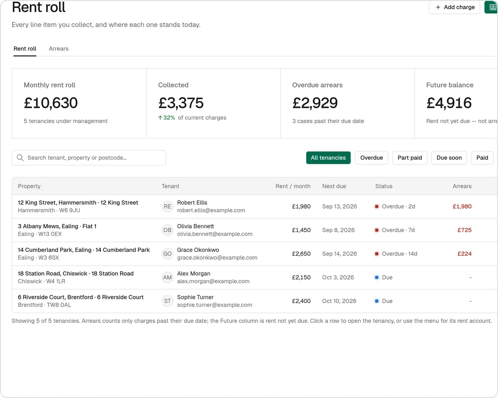Click Sophie Turner's ST avatar
This screenshot has height=398, width=498.
(x=167, y=301)
